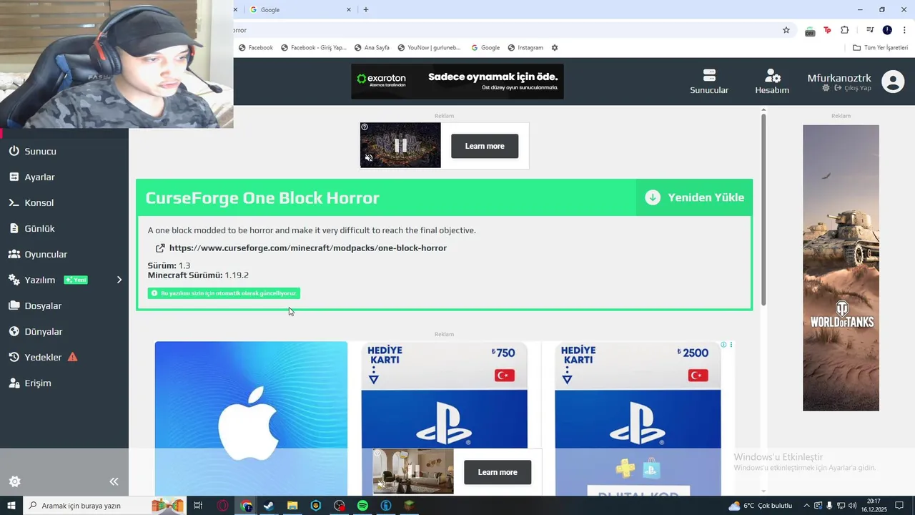Image resolution: width=915 pixels, height=515 pixels.
Task: Close the Google tab
Action: 349,10
